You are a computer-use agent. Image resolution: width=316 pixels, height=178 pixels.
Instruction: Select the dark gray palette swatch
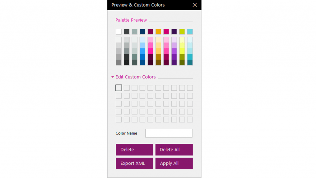[127, 32]
